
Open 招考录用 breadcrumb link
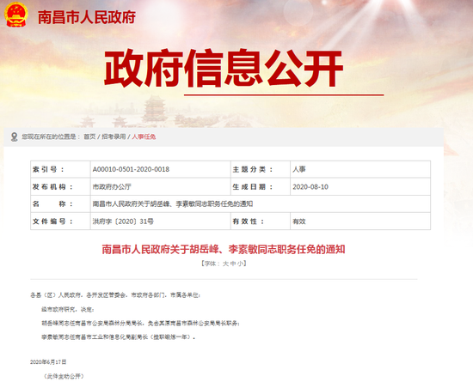point(114,137)
